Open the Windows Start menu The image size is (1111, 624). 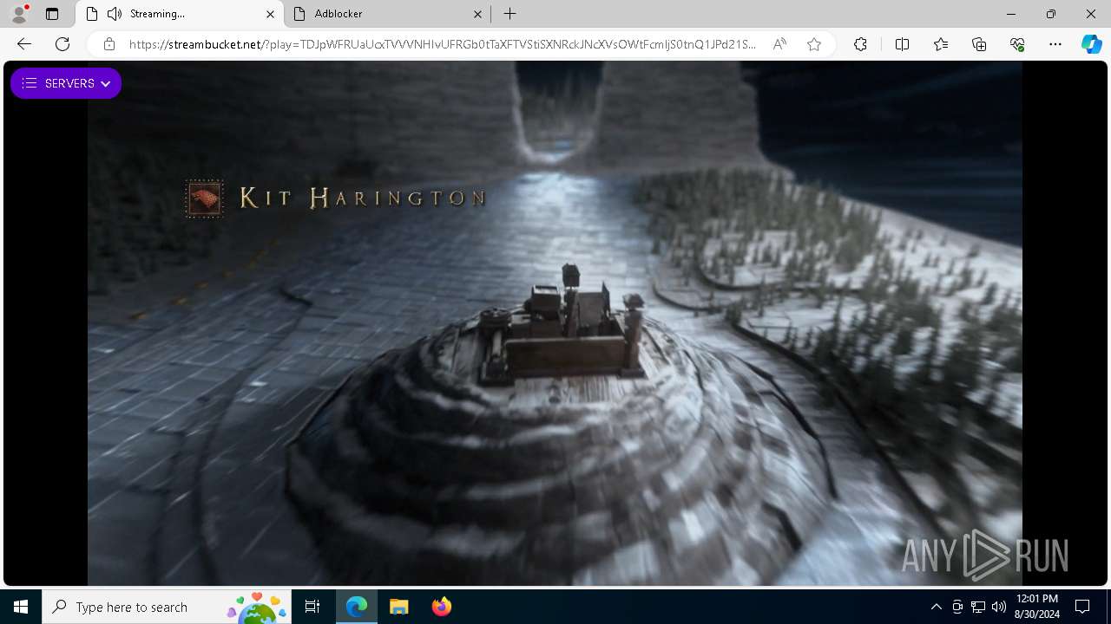pyautogui.click(x=21, y=607)
